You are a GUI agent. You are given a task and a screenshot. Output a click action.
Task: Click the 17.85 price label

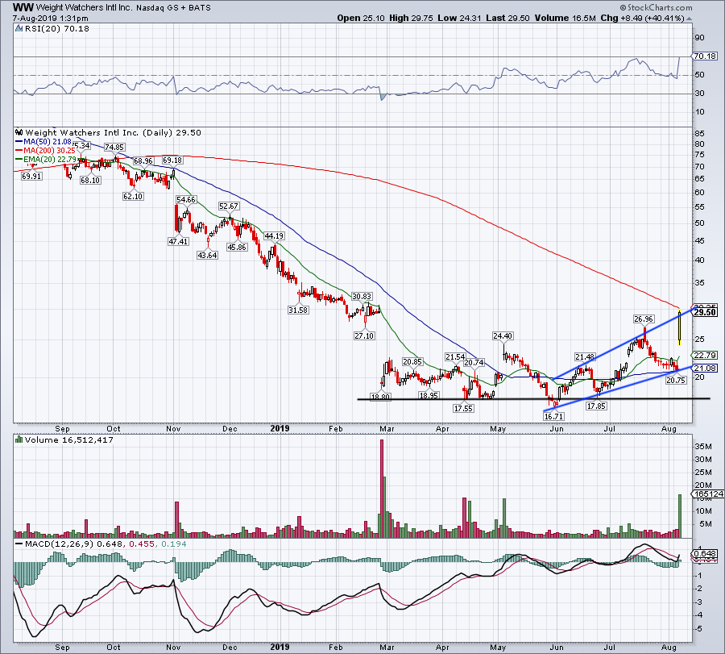[596, 406]
